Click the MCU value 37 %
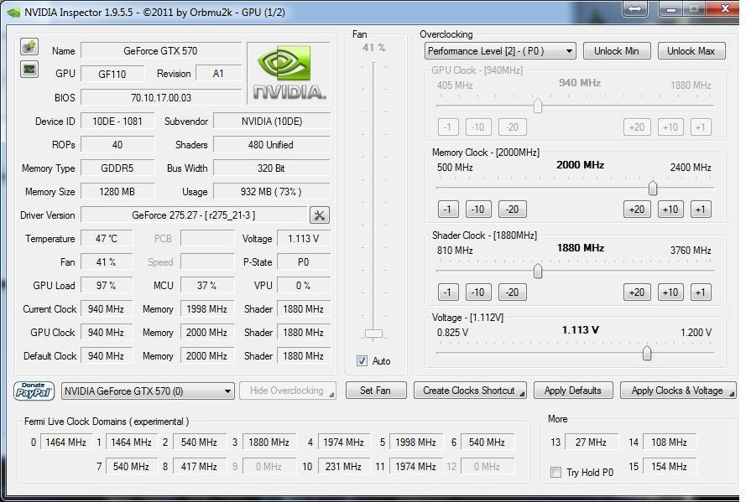The image size is (751, 502). 207,285
